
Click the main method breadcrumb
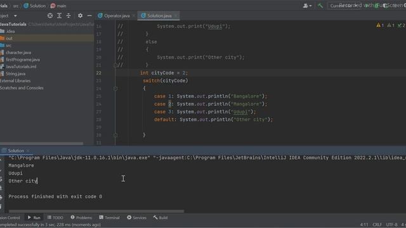click(x=58, y=6)
